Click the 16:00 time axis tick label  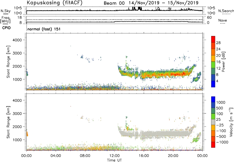click(x=144, y=156)
